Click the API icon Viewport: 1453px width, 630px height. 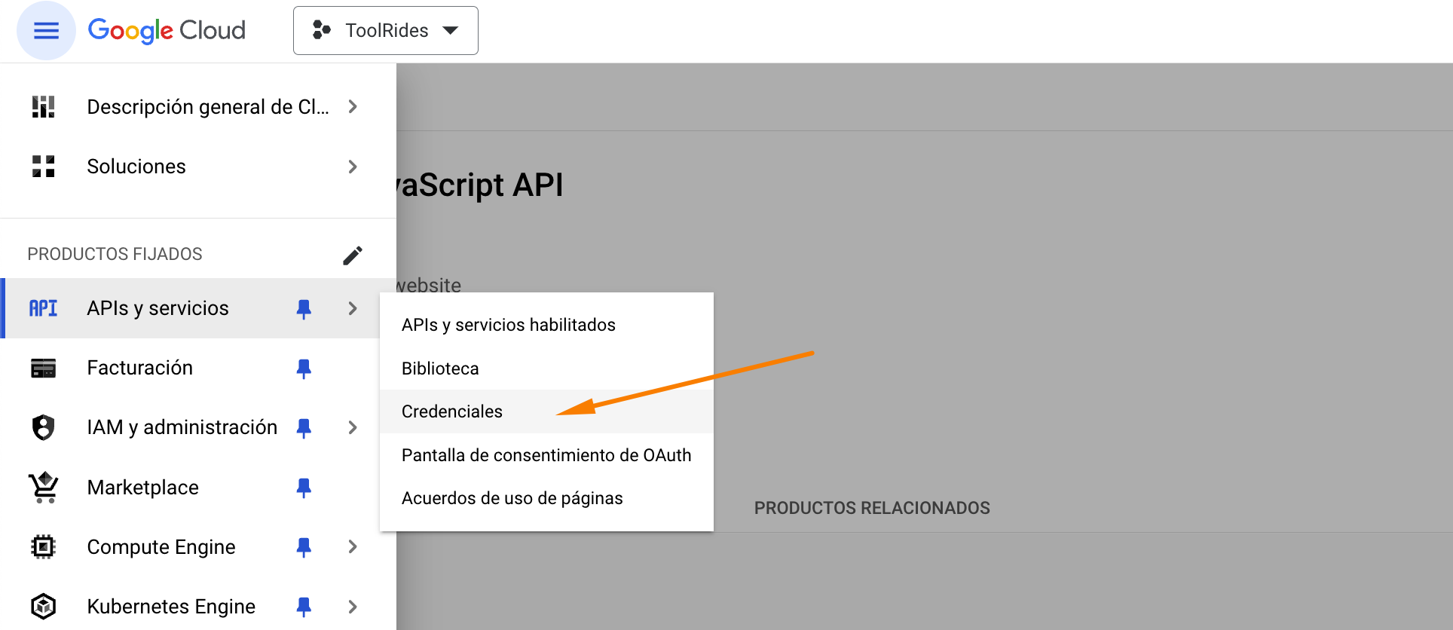coord(44,308)
